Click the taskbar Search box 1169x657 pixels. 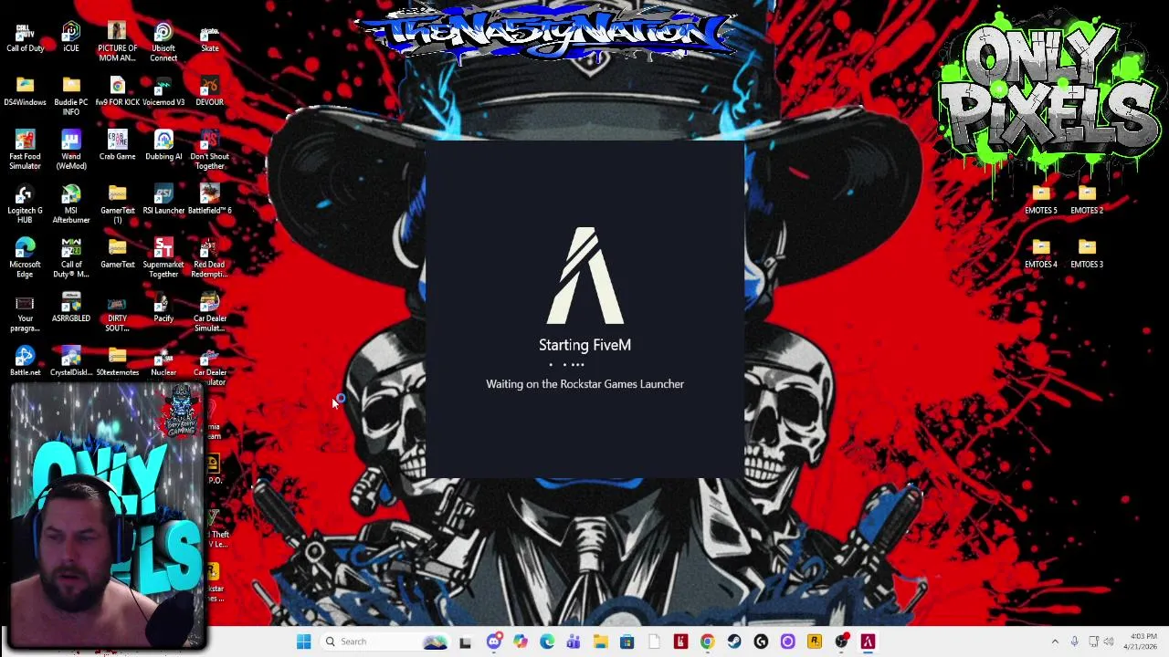pyautogui.click(x=387, y=641)
